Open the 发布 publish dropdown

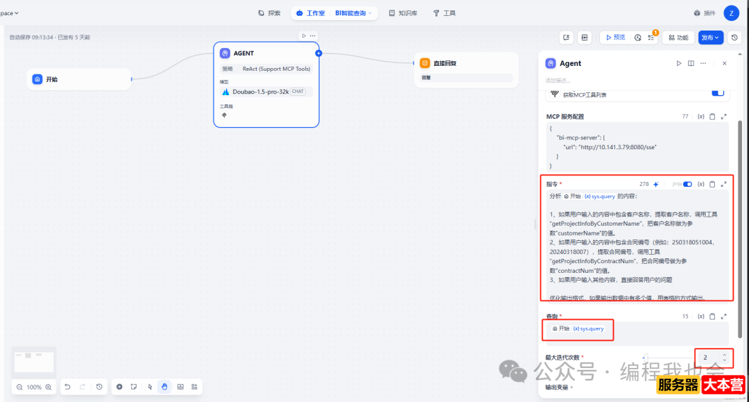pos(711,37)
